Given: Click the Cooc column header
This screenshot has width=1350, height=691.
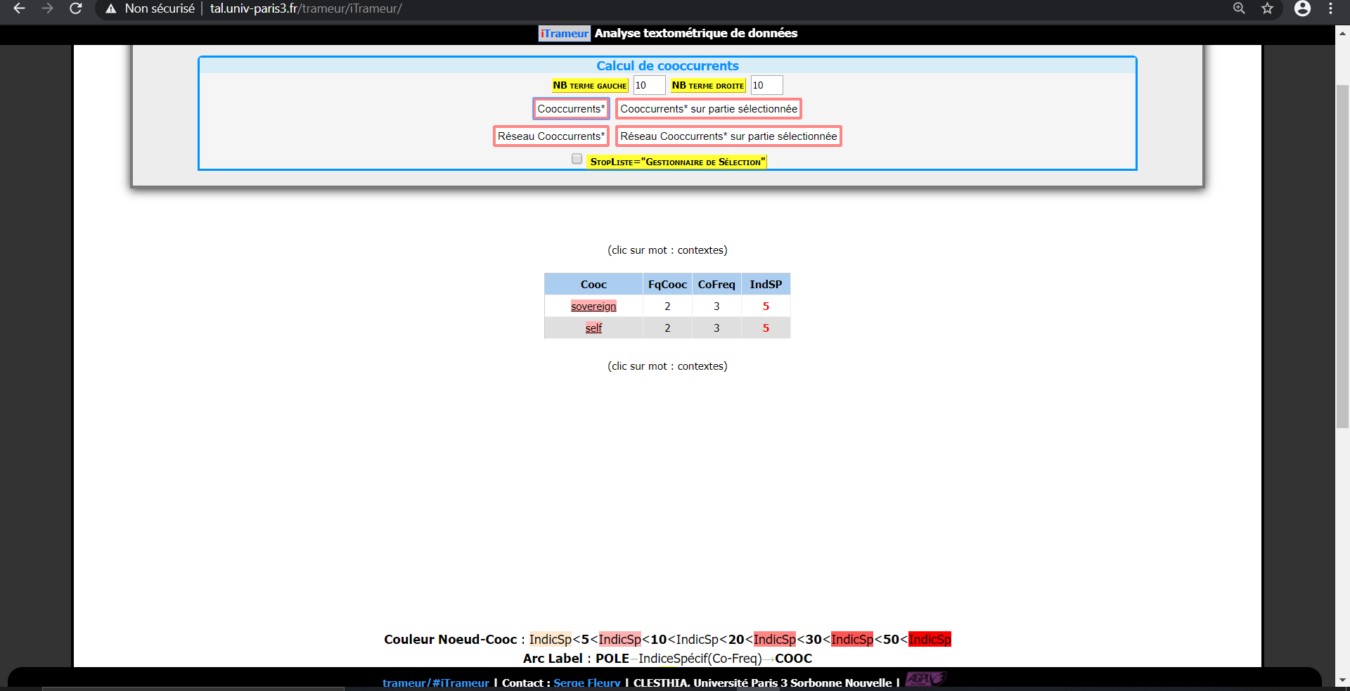Looking at the screenshot, I should tap(593, 285).
